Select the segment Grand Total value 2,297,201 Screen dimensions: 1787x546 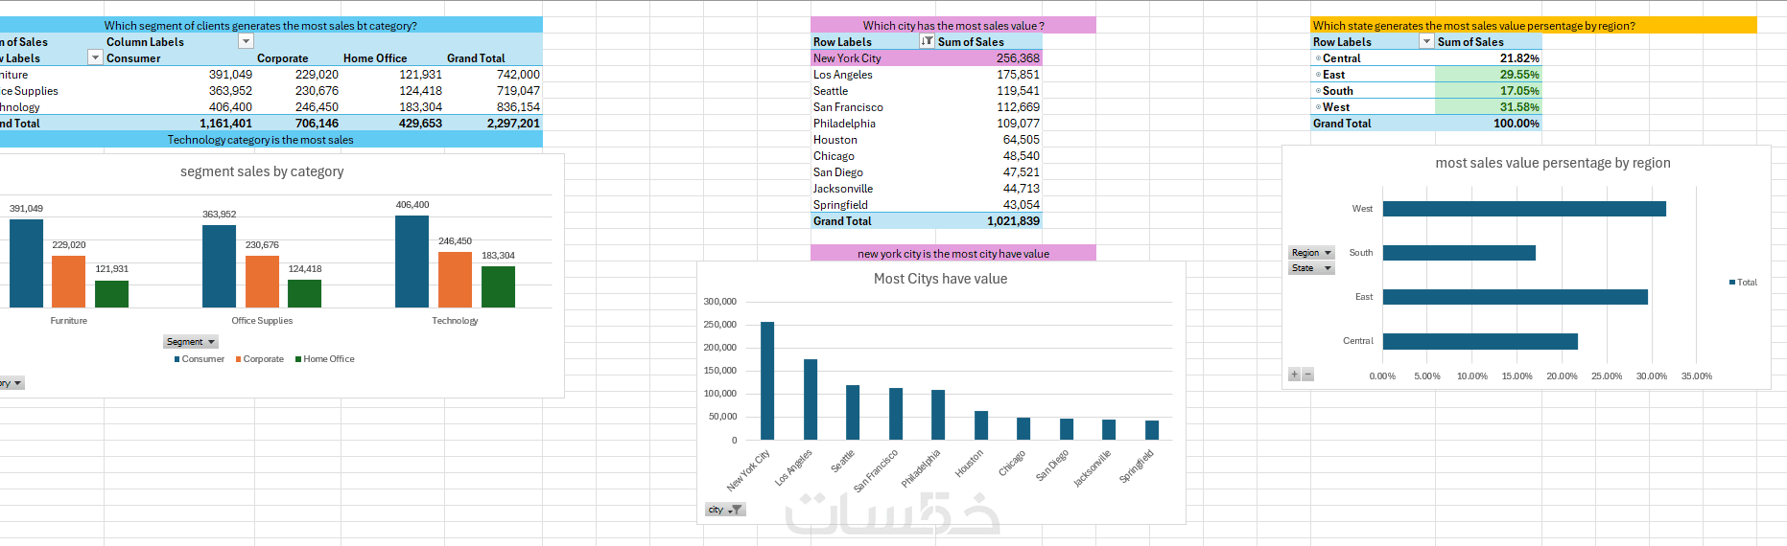coord(494,124)
